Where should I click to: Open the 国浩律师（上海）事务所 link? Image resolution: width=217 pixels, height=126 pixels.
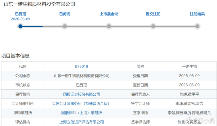click(82, 113)
